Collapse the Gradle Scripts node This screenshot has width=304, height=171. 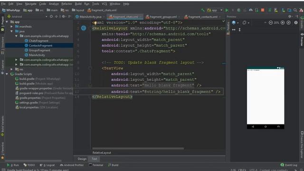click(x=7, y=74)
